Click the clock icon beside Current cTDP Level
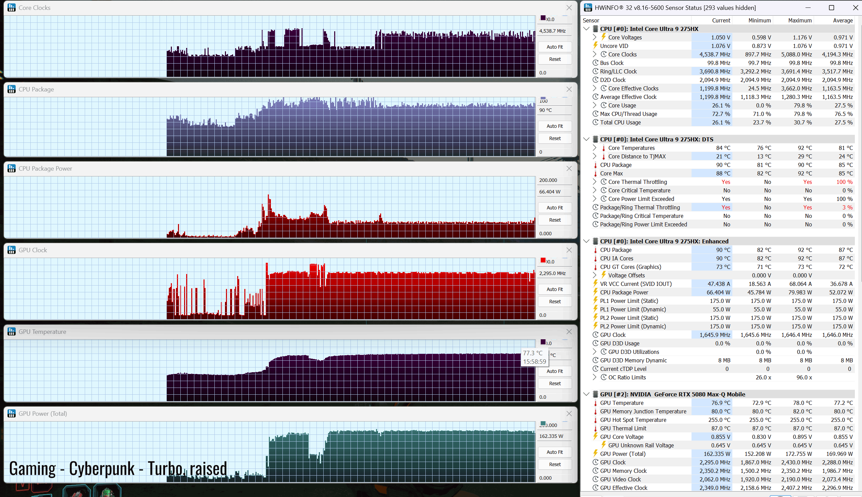 [x=596, y=369]
